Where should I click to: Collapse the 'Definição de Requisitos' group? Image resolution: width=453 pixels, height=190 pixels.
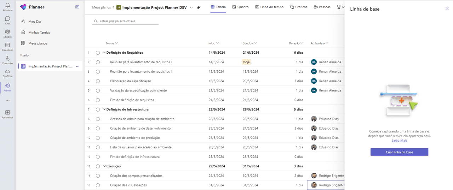(x=104, y=53)
